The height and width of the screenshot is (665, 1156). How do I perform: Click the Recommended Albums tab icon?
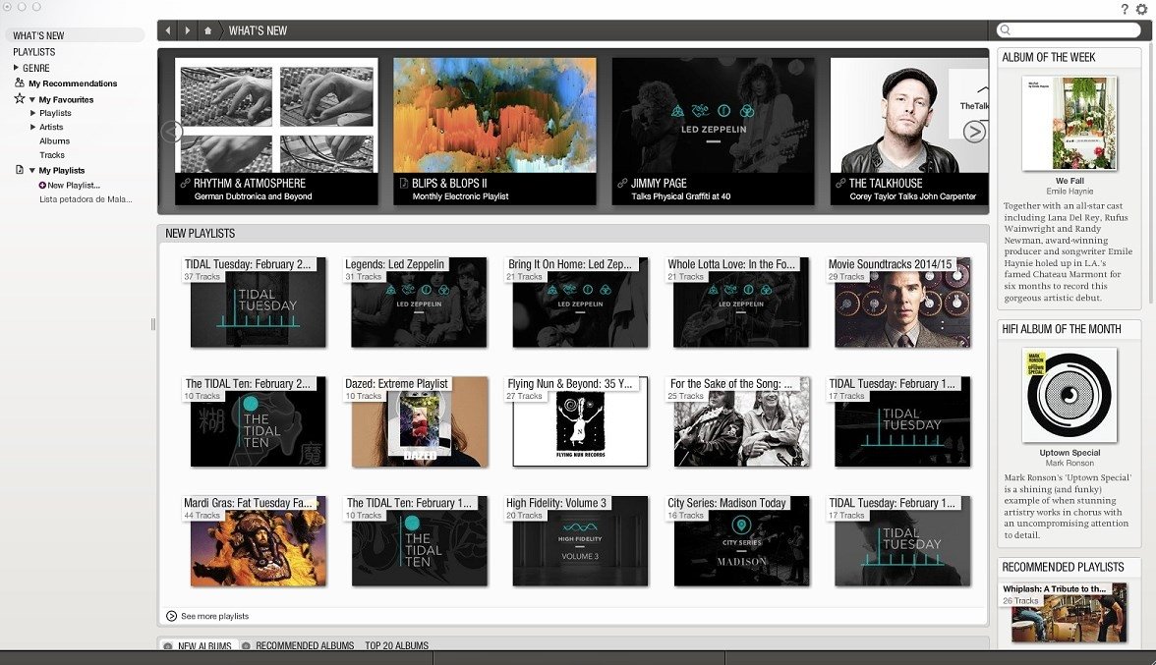[x=246, y=646]
